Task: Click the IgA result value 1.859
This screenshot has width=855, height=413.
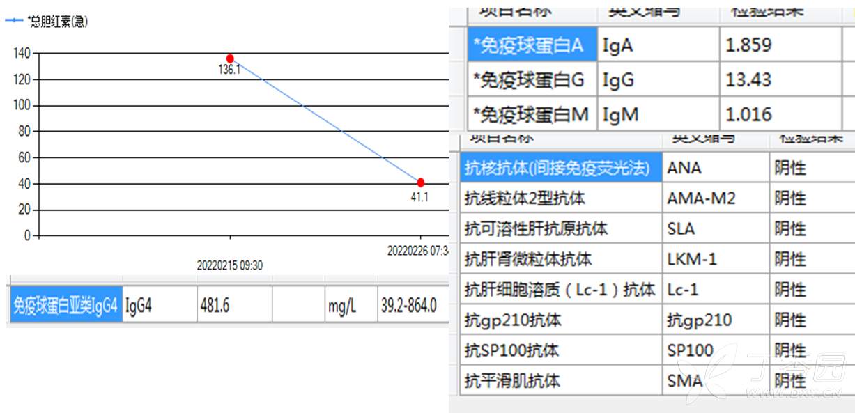Action: click(x=748, y=45)
